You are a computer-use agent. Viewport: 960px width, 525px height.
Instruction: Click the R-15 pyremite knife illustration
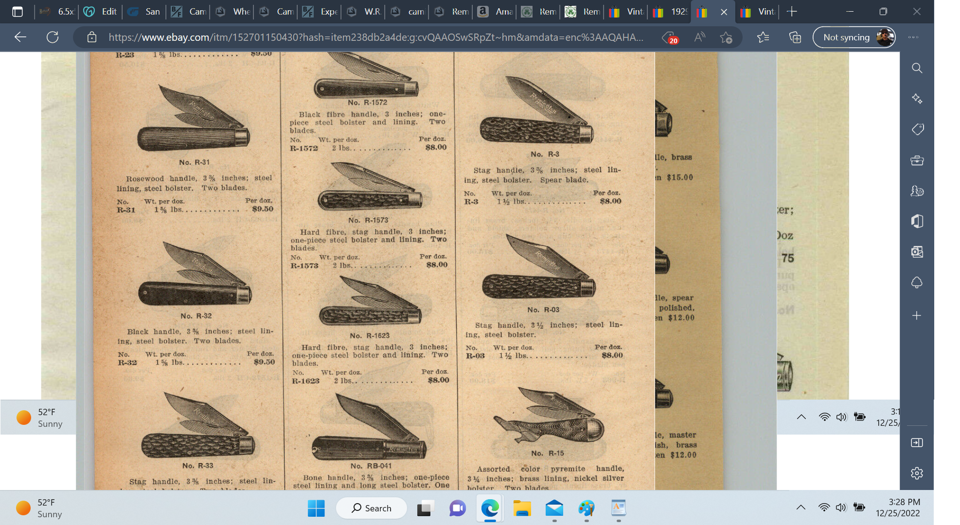tap(549, 415)
